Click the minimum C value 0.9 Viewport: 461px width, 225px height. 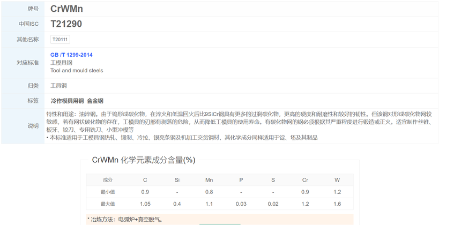pos(145,192)
